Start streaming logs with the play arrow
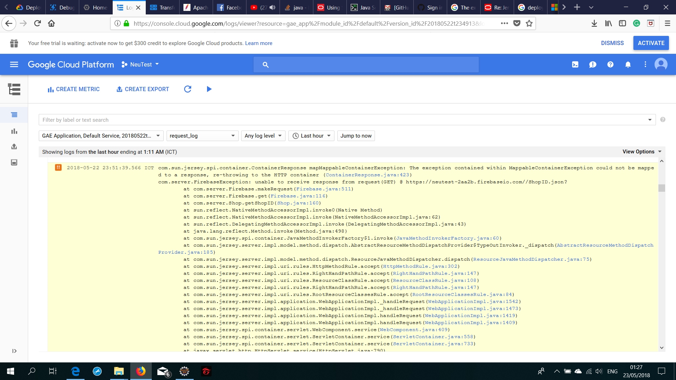Screen dimensions: 676x380 coord(209,89)
